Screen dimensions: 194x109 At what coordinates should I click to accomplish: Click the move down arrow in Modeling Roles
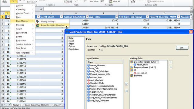171,67
